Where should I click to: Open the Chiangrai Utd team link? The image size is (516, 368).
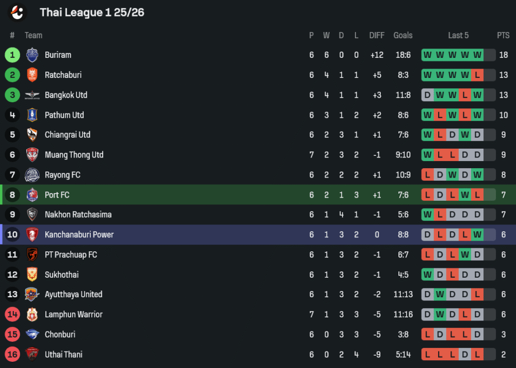(68, 135)
